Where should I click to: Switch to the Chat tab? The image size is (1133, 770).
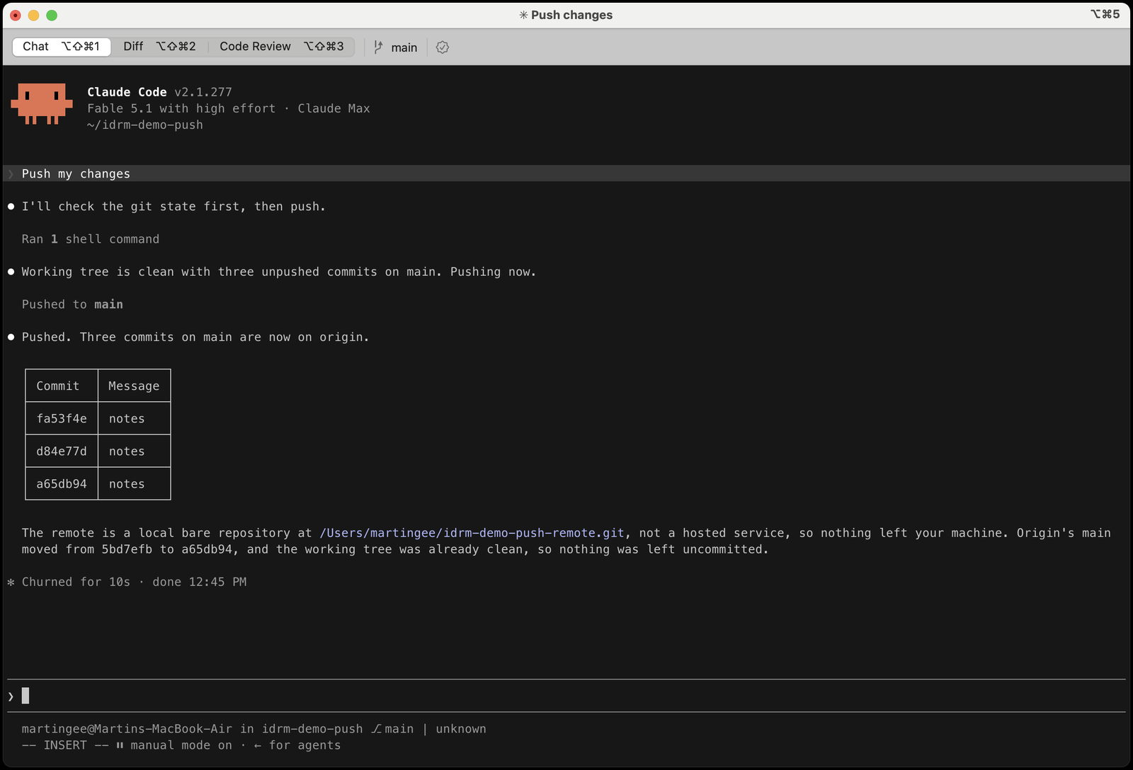click(62, 47)
